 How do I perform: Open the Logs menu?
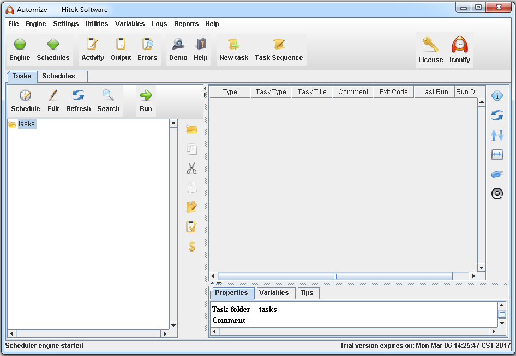pos(159,23)
